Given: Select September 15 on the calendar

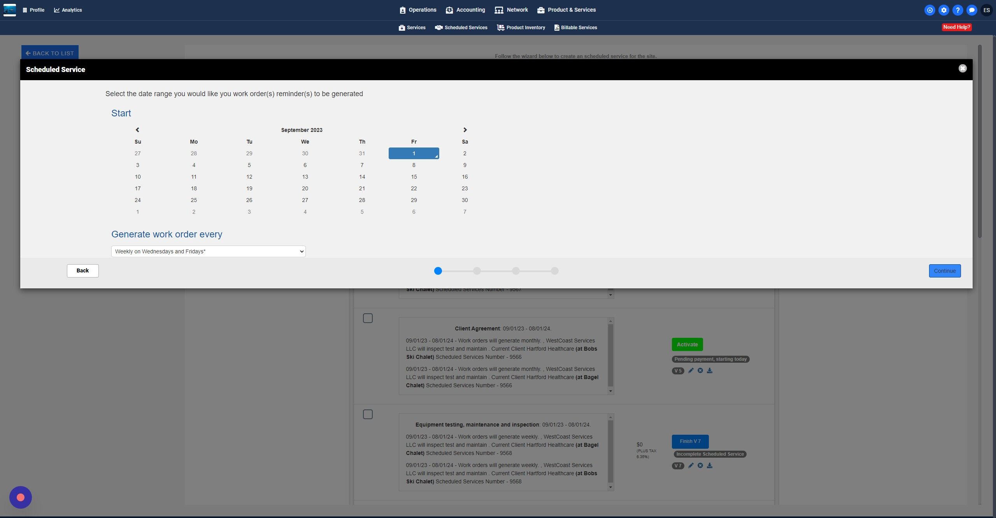Looking at the screenshot, I should coord(414,177).
